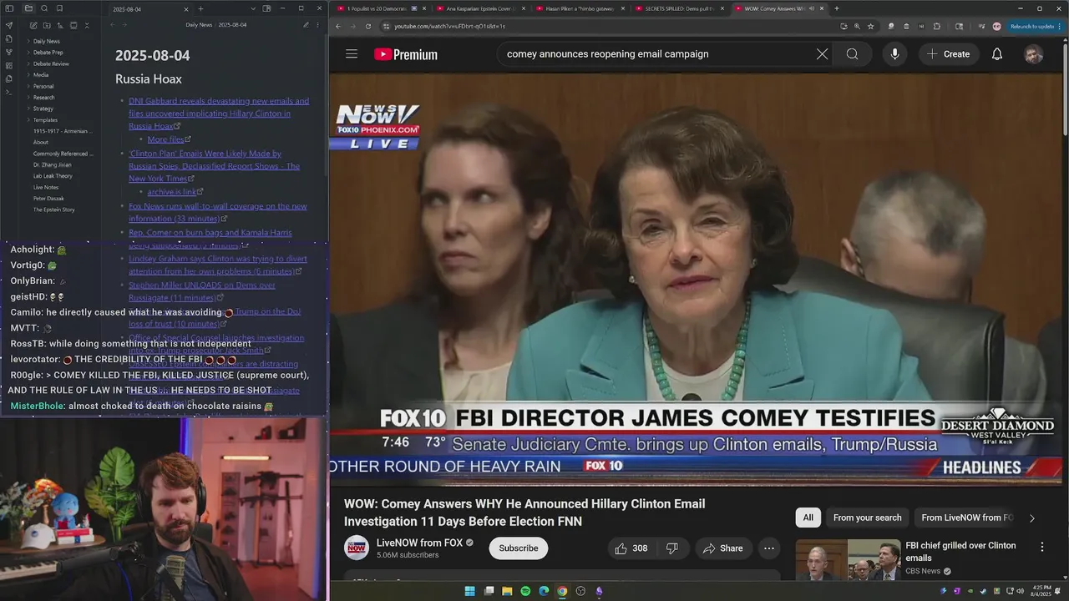Subscribe to LiveNOW from FOX
1069x601 pixels.
(519, 548)
